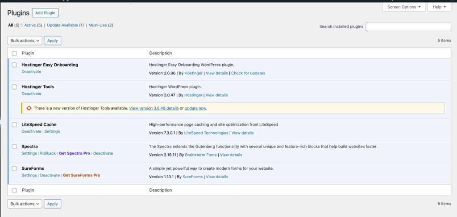Click Get SureForms Pro link
Screen dimensions: 457x217
tap(82, 176)
